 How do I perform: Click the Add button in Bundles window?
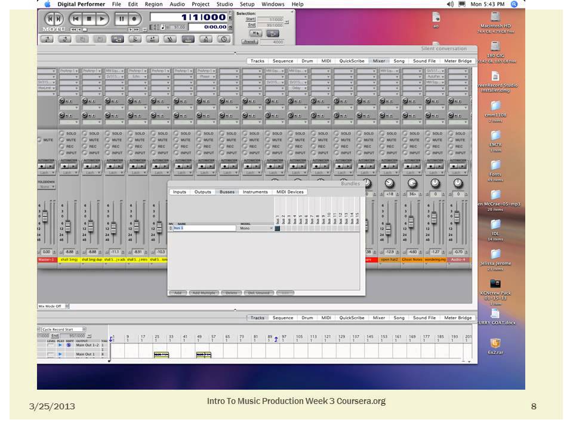coord(178,293)
